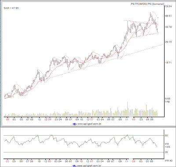Click red "08" year label on IFR panel axis
Viewport: 176px width, 167px height.
pyautogui.click(x=133, y=161)
